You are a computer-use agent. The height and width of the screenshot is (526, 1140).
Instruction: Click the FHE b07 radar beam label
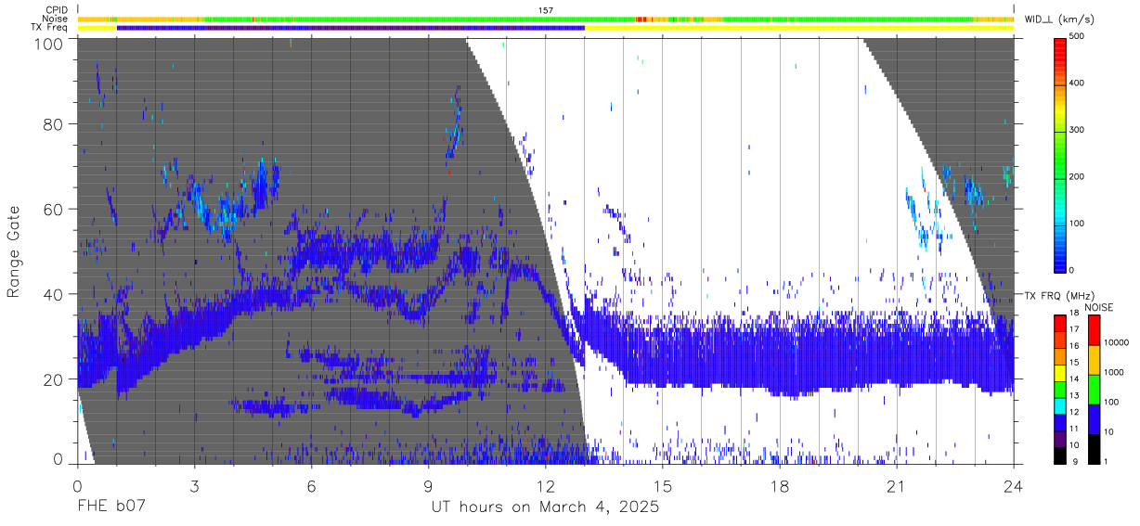coord(110,507)
